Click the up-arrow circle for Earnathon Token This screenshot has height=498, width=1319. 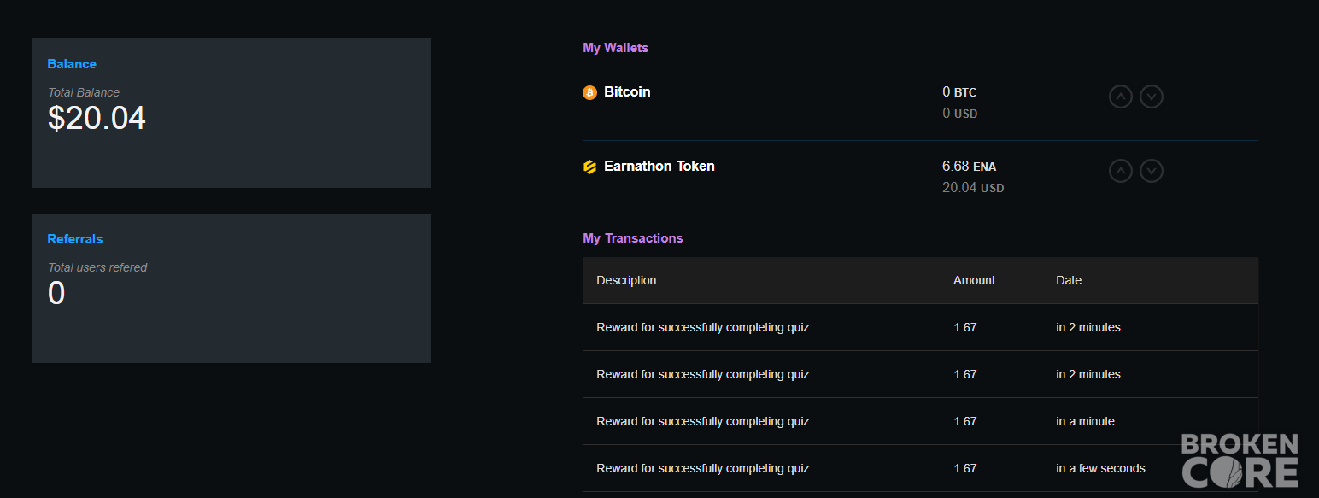[1121, 171]
